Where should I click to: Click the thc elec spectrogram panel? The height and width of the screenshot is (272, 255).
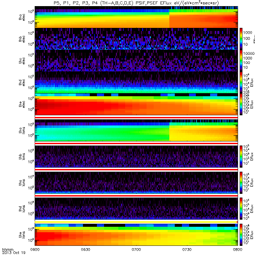point(136,61)
